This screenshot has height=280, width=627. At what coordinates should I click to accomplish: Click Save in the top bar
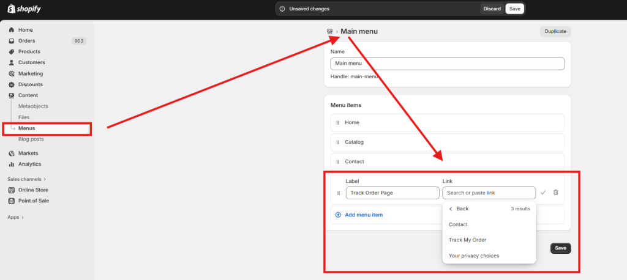point(514,9)
